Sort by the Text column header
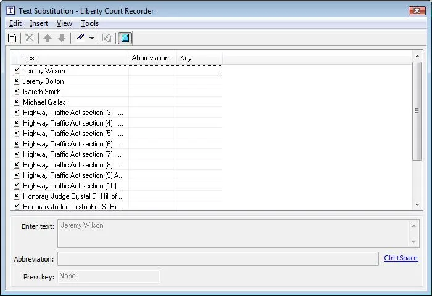The width and height of the screenshot is (432, 296). (74, 58)
